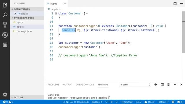Screen dimensions: 185x104
Task: Maximize the panel with up chevron
Action: click(175, 85)
